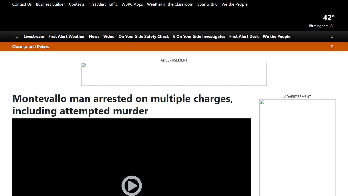Image resolution: width=348 pixels, height=196 pixels.
Task: Expand the First Alert Weather menu
Action: (66, 36)
